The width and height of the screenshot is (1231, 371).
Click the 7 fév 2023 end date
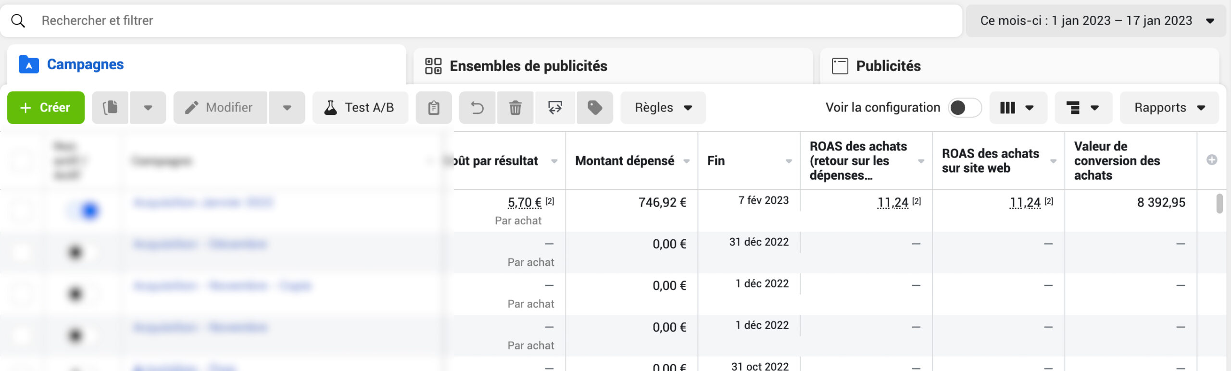click(764, 200)
